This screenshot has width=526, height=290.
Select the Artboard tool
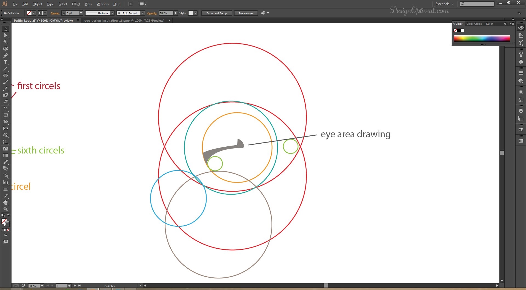click(5, 189)
